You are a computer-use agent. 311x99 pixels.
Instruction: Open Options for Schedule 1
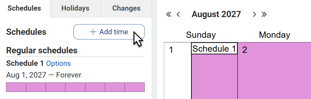pos(58,63)
